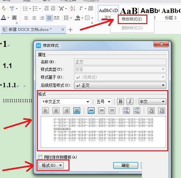
Task: Open the 样式基于 dropdown
Action: 120,77
